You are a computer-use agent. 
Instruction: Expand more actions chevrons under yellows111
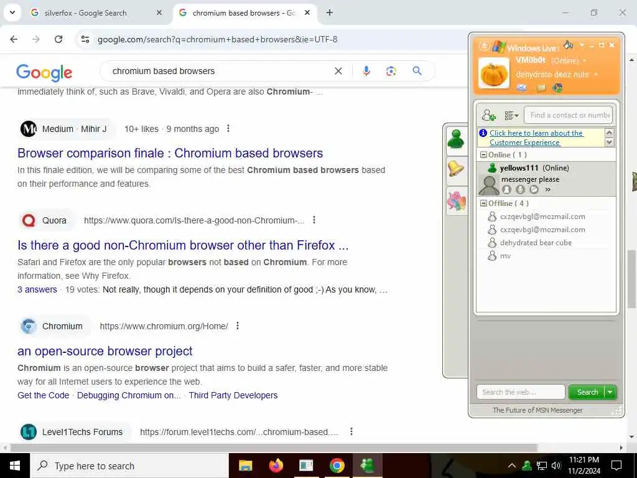(x=548, y=189)
